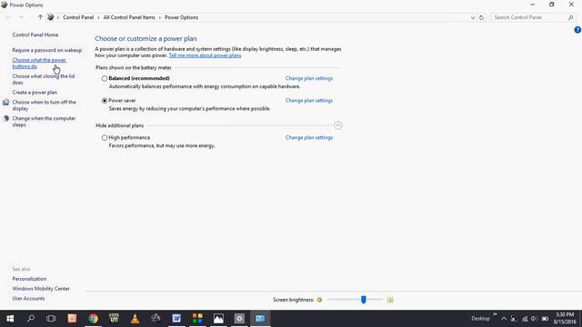
Task: Open the green 'um' taskbar app
Action: [114, 319]
